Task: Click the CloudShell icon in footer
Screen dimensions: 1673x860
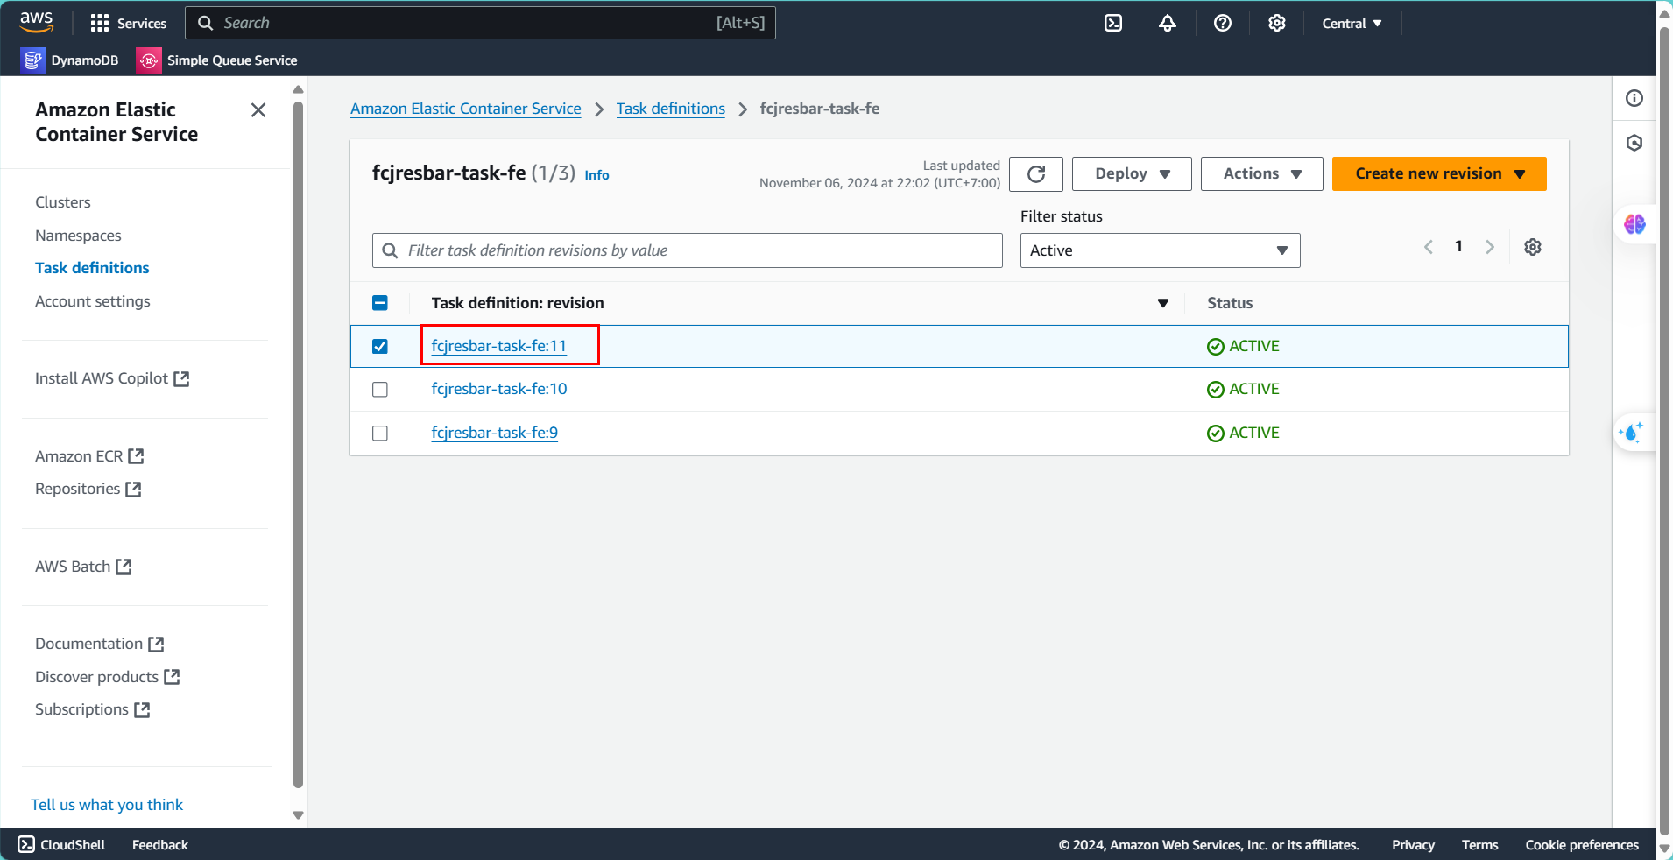Action: click(26, 844)
